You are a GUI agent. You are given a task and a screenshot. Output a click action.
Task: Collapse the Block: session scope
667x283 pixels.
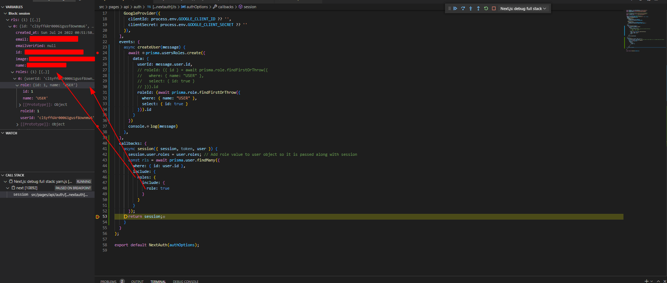coord(5,14)
